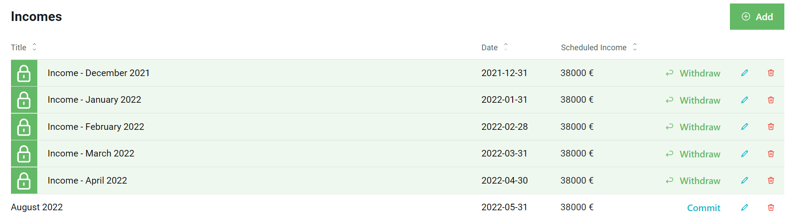The image size is (794, 219).
Task: Delete the Income - December 2021 entry
Action: (771, 73)
